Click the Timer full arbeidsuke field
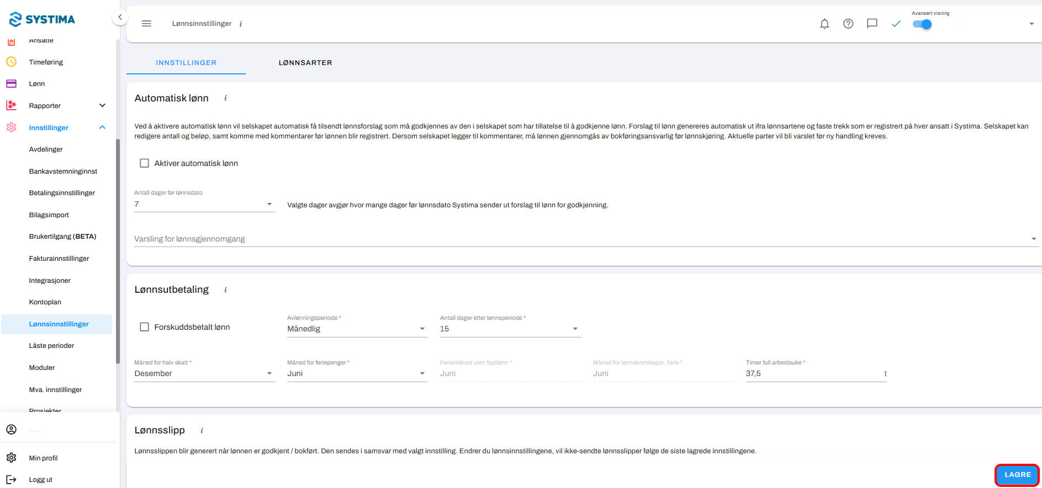This screenshot has height=488, width=1042. tap(816, 373)
